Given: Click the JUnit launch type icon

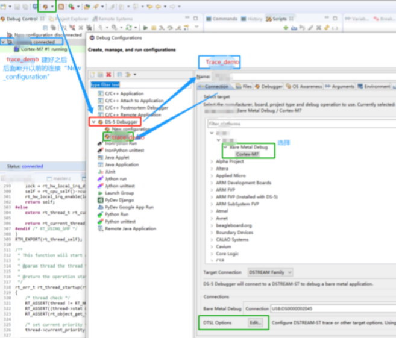Looking at the screenshot, I should (x=101, y=171).
